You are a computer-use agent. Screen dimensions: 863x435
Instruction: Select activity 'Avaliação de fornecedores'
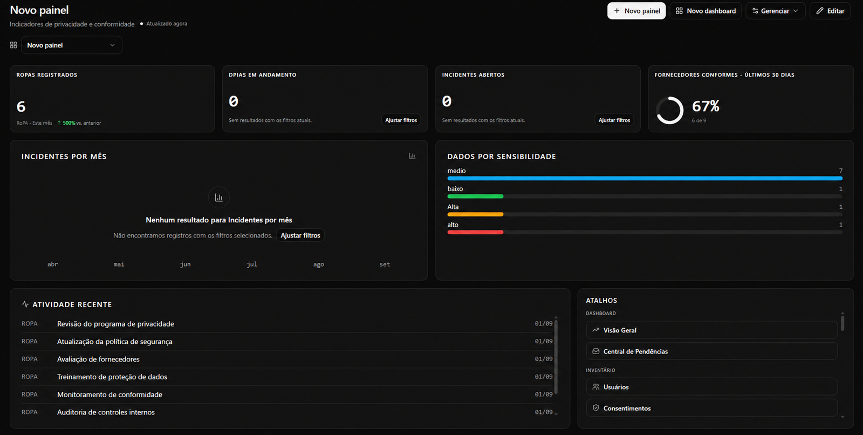287,359
